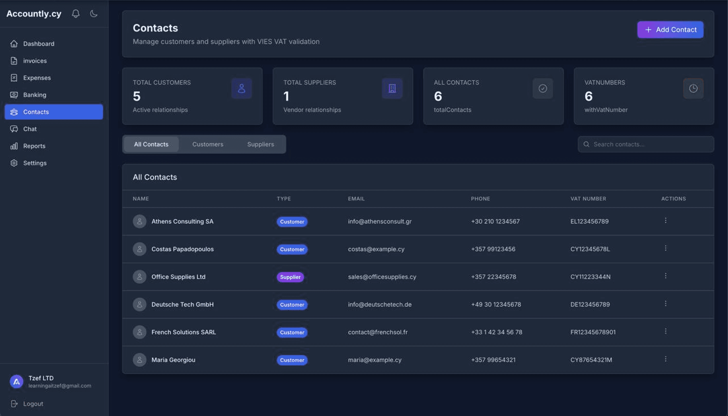The width and height of the screenshot is (728, 416).
Task: Go to the Invoices page
Action: pyautogui.click(x=35, y=61)
